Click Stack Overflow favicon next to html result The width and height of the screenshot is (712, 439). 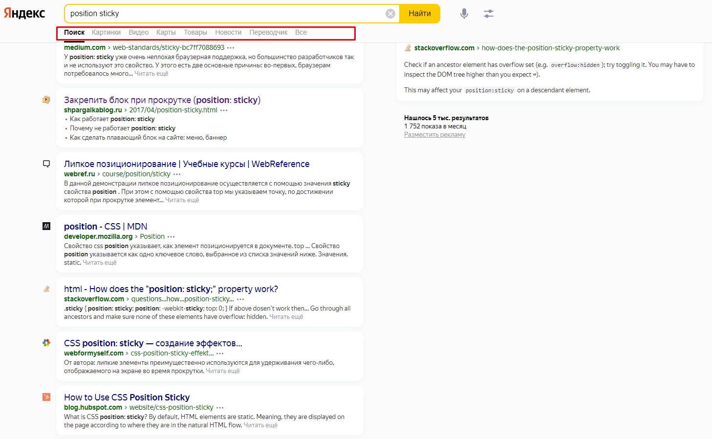tap(46, 289)
